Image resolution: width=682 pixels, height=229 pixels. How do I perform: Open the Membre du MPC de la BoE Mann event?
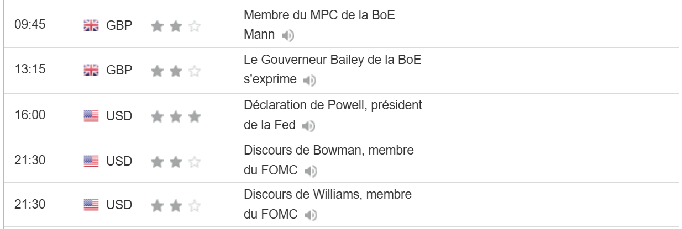click(319, 15)
